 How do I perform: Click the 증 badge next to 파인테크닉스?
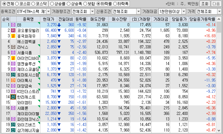13,119
